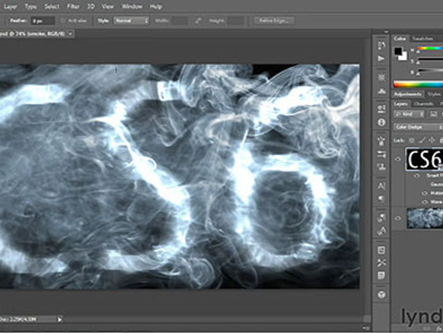Click the Feather input field
Screen dimensions: 443x333
point(43,21)
